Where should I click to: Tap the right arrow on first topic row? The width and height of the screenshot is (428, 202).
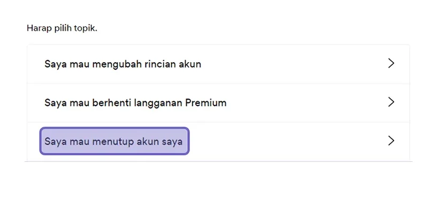pos(391,63)
